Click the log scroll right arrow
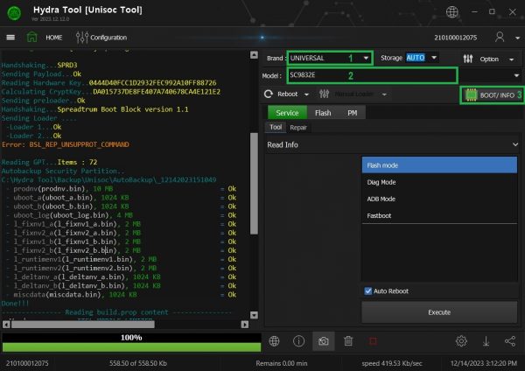Viewport: 525px width, 371px height. (245, 324)
